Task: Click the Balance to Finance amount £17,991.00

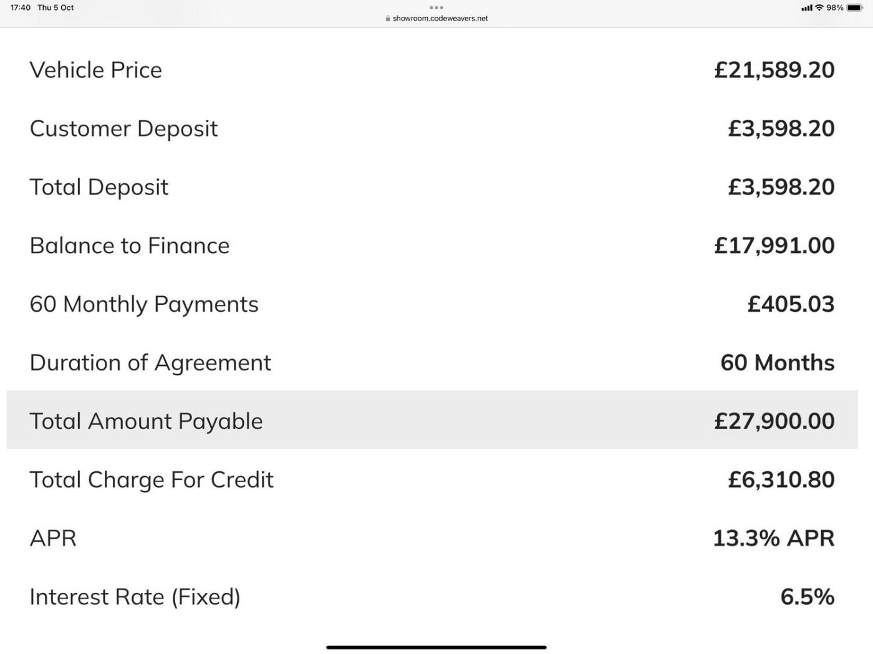Action: (x=774, y=246)
